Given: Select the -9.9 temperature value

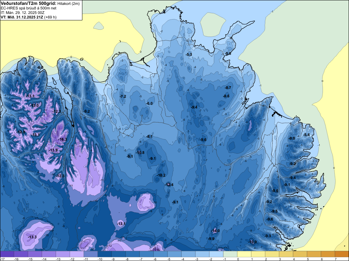Looking at the screenshot, I should 211,239.
